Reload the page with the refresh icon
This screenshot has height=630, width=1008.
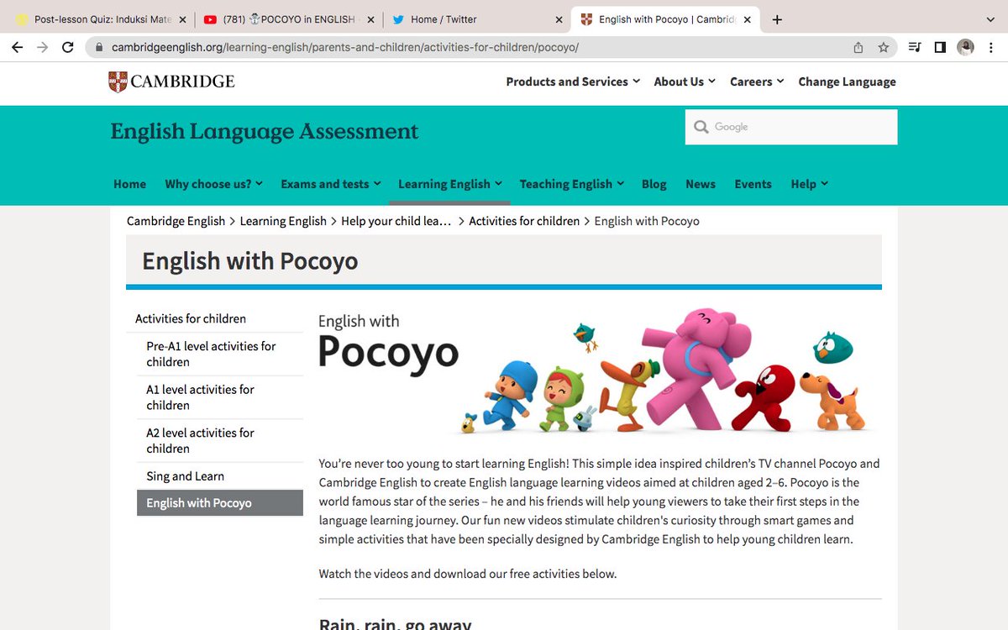point(68,48)
